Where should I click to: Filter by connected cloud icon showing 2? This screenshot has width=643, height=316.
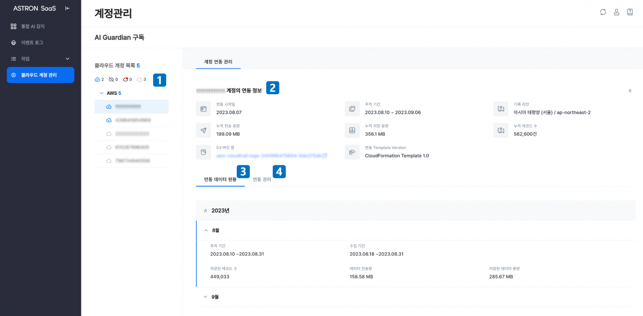pyautogui.click(x=97, y=79)
